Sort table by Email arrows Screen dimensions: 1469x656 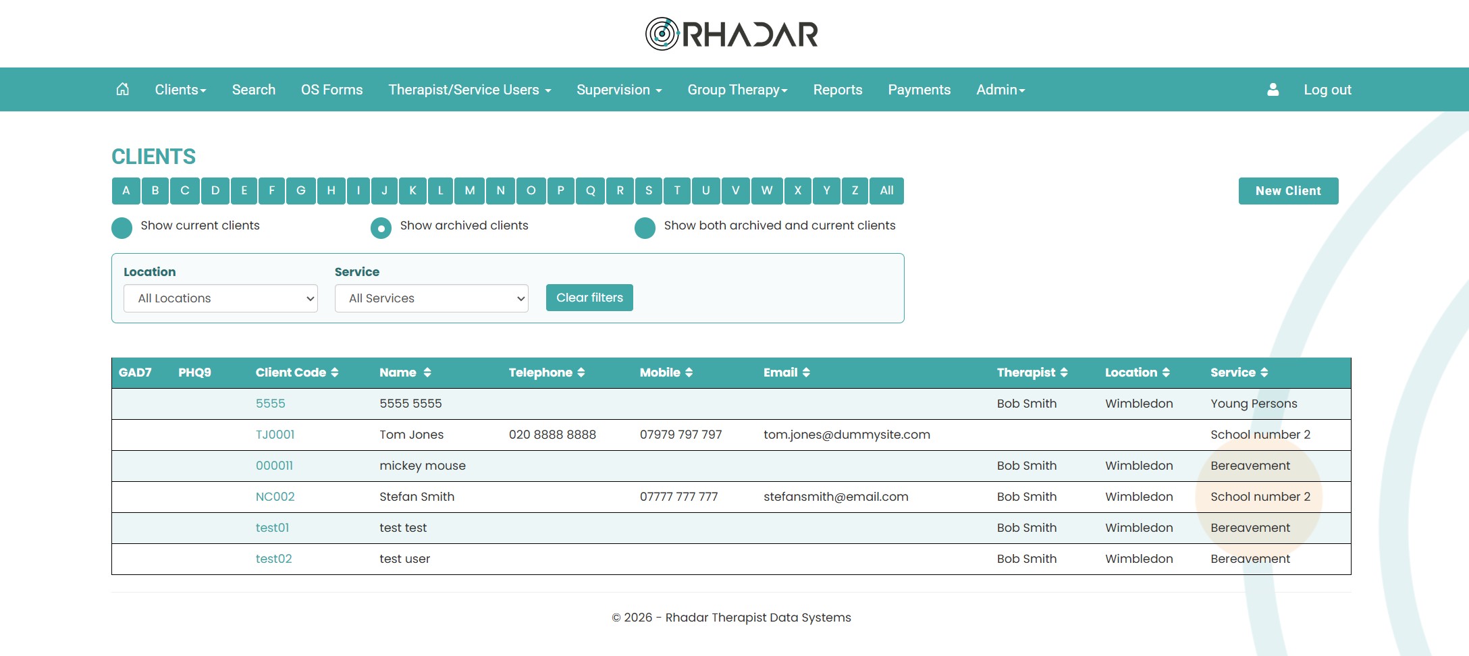(x=806, y=373)
